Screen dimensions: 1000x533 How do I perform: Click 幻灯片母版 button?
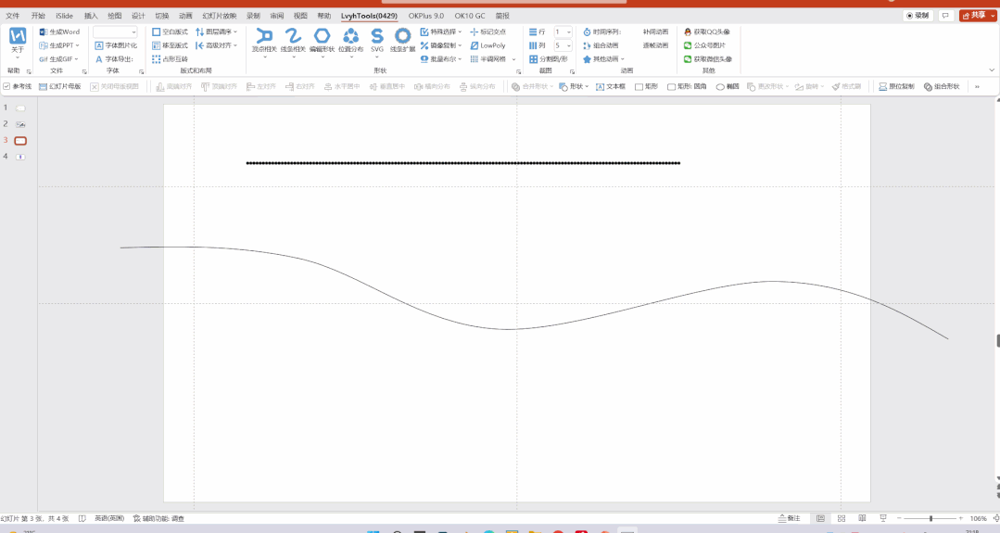tap(60, 87)
